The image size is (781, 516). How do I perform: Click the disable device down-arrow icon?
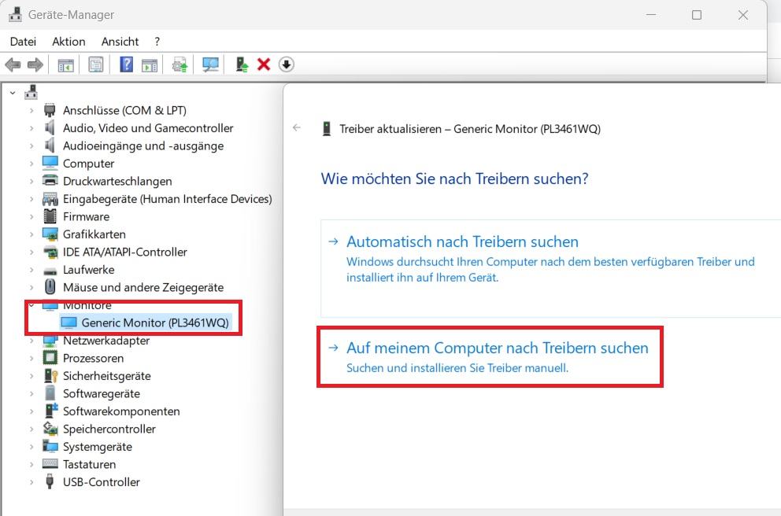(287, 64)
